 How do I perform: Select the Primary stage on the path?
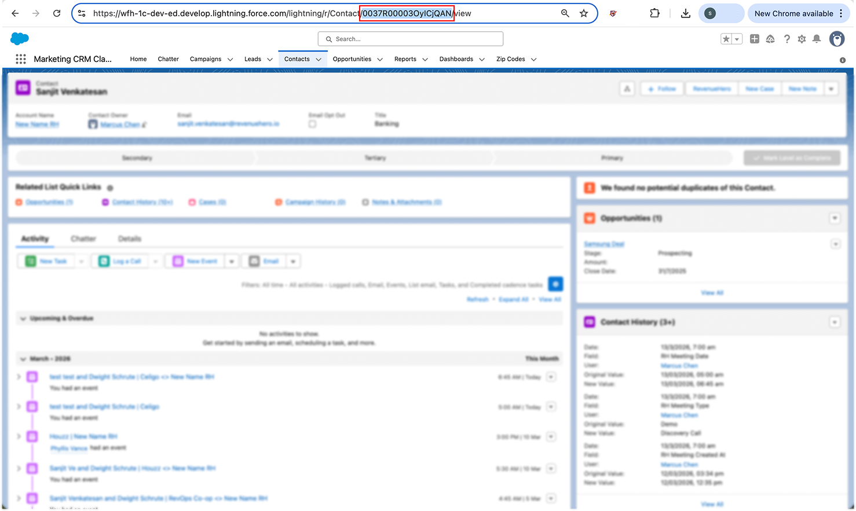click(612, 157)
